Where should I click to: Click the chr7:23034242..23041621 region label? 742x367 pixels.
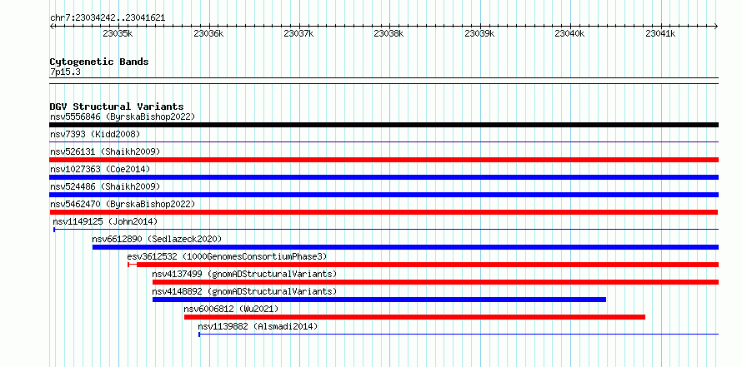click(x=108, y=18)
